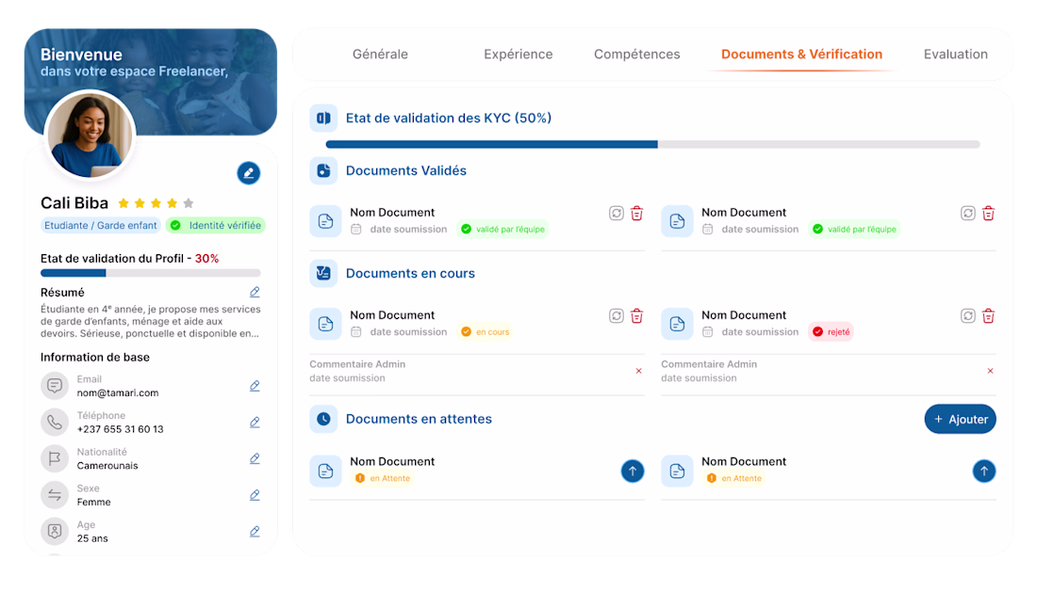Click the Documents en attentes clock icon
Image resolution: width=1037 pixels, height=592 pixels.
pyautogui.click(x=323, y=419)
